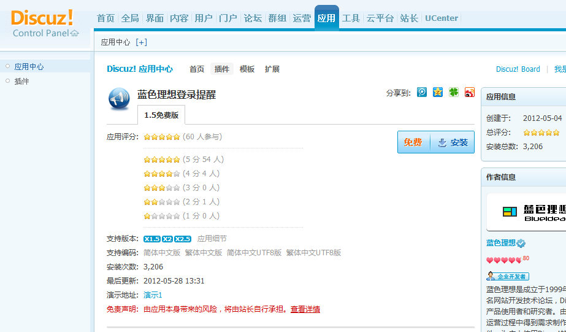Open the UCenter top menu
The width and height of the screenshot is (566, 332).
pos(441,18)
